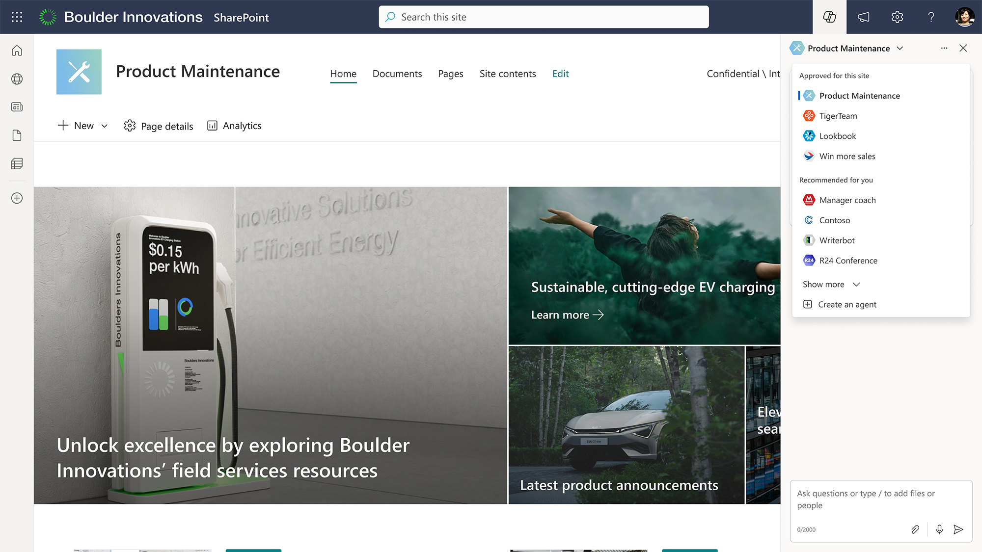Screen dimensions: 982x552
Task: Click the news icon in left rail
Action: [x=17, y=107]
